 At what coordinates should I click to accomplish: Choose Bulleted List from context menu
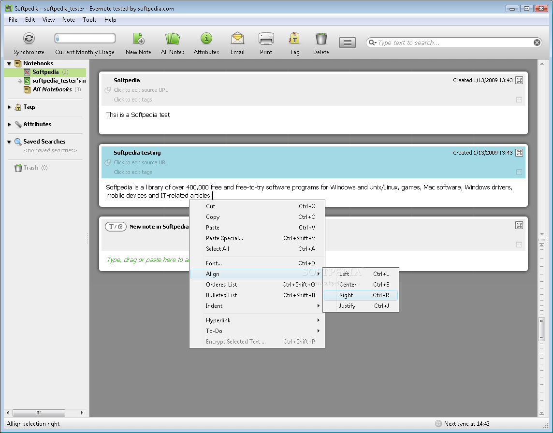pos(221,295)
